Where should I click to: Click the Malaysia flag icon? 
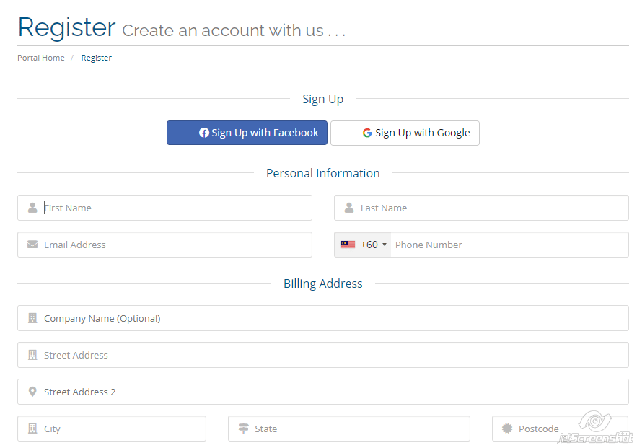click(x=348, y=245)
